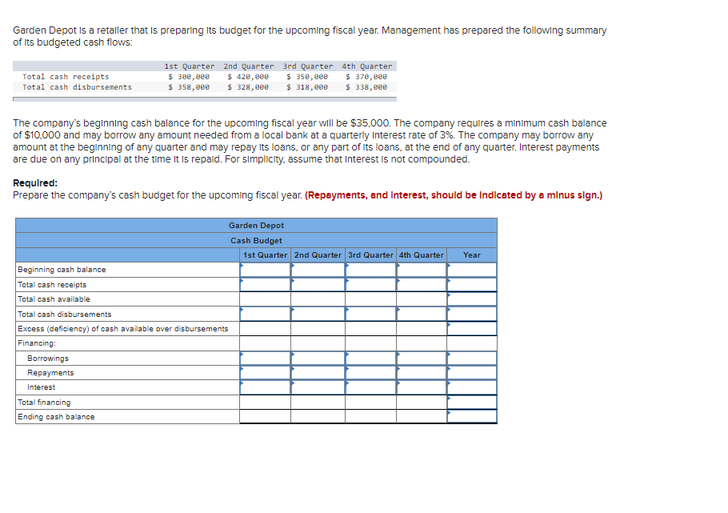The image size is (728, 513).
Task: Select Repayments 2nd Quarter cell
Action: (318, 373)
